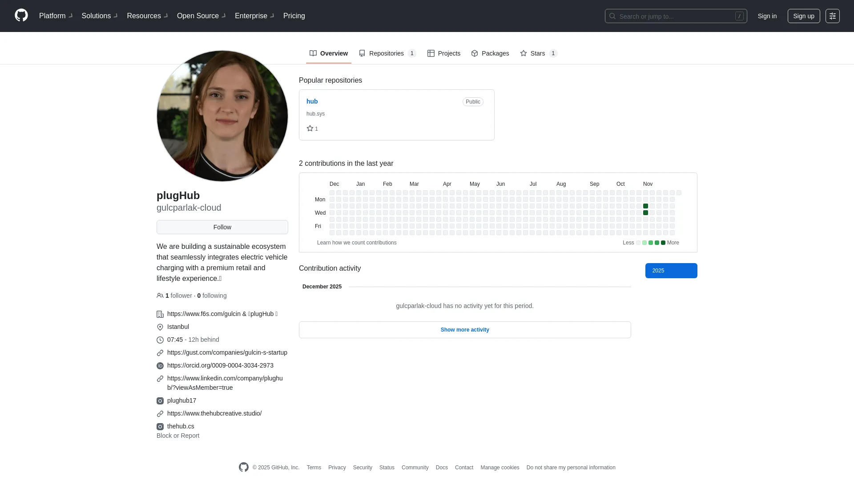Open the Stars tab

pyautogui.click(x=539, y=53)
